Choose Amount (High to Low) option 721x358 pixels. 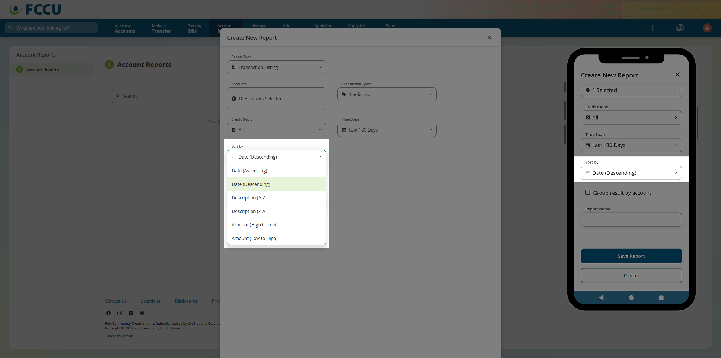(x=277, y=225)
